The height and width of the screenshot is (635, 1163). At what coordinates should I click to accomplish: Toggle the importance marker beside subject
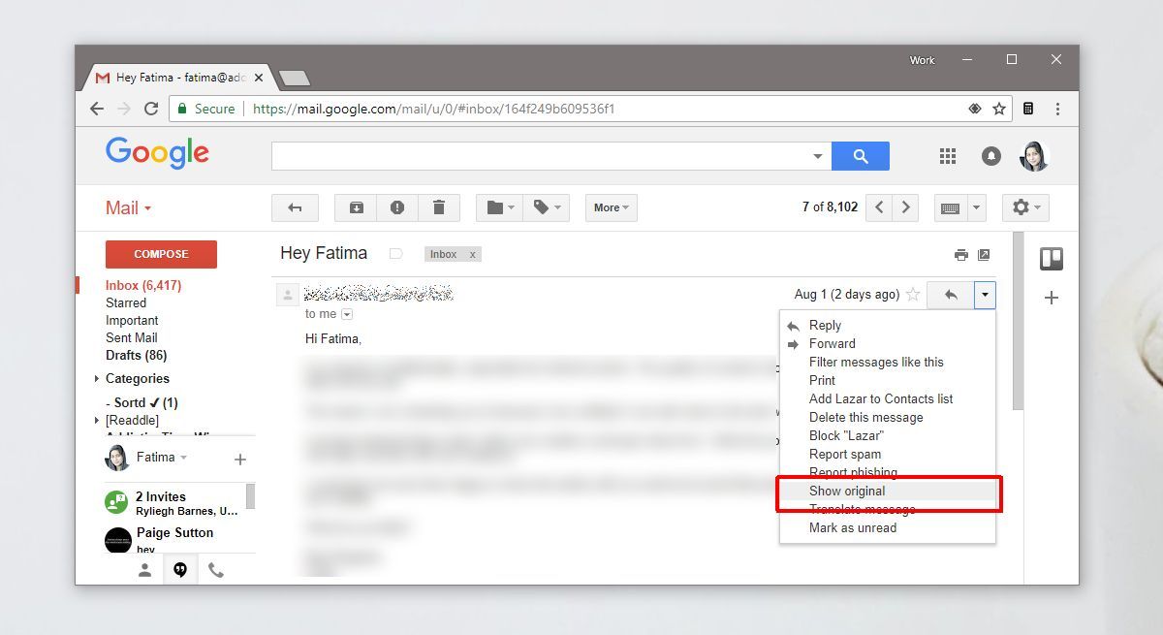pyautogui.click(x=395, y=254)
